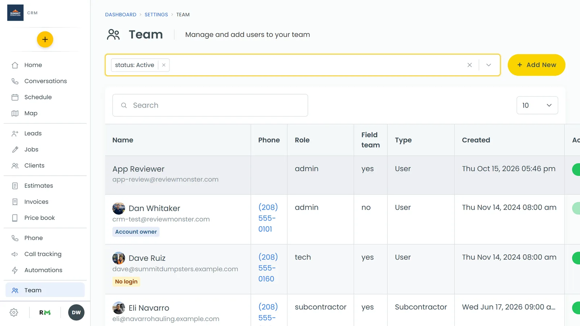The width and height of the screenshot is (580, 326).
Task: Click the RM logo icon
Action: tap(45, 313)
